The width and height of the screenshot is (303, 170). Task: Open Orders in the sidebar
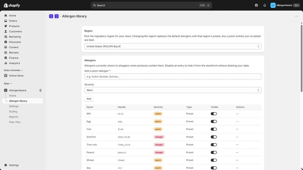click(13, 21)
